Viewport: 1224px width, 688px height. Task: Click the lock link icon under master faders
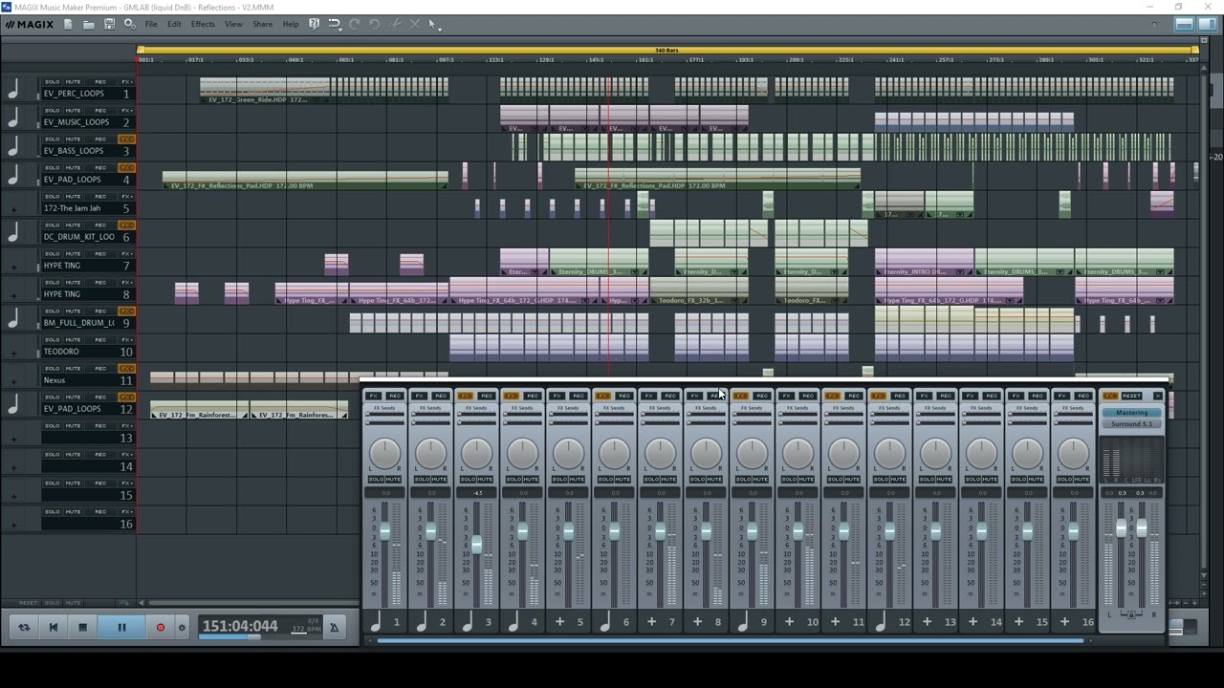coord(1131,614)
